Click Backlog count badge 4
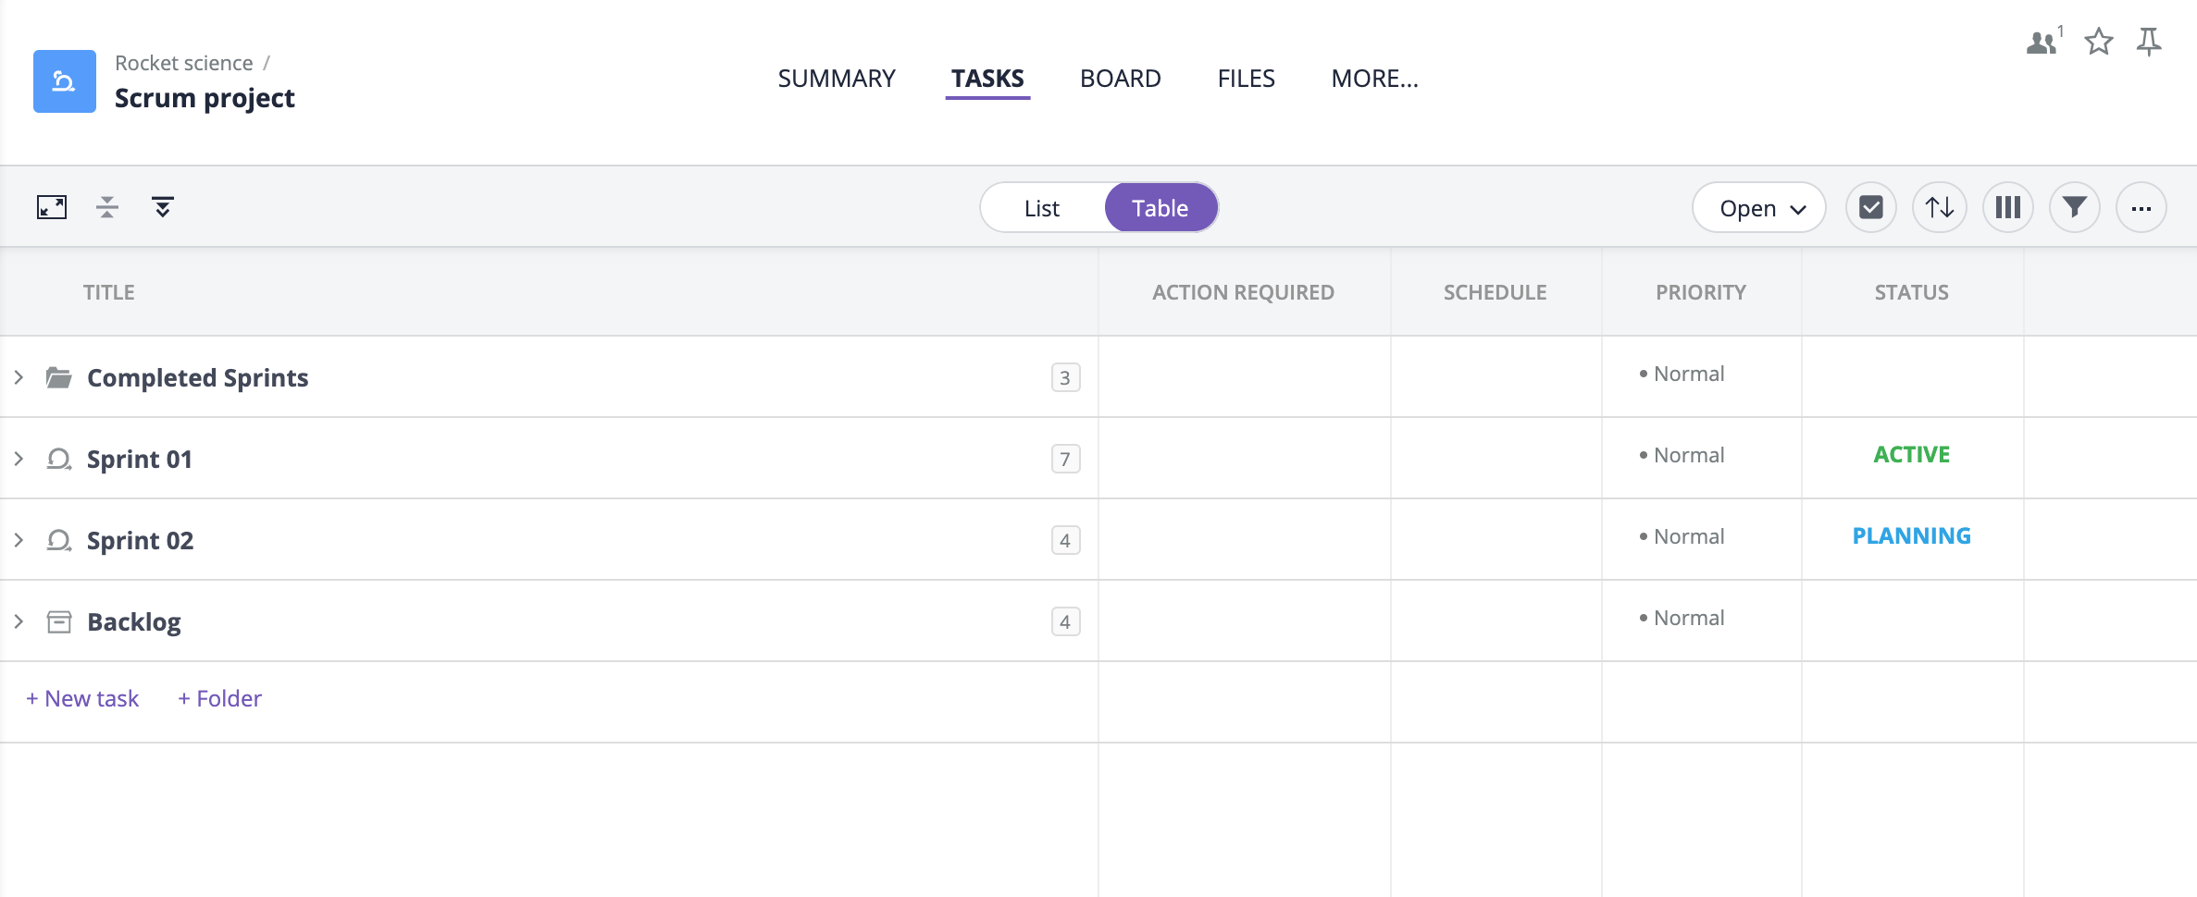The height and width of the screenshot is (897, 2197). point(1065,621)
